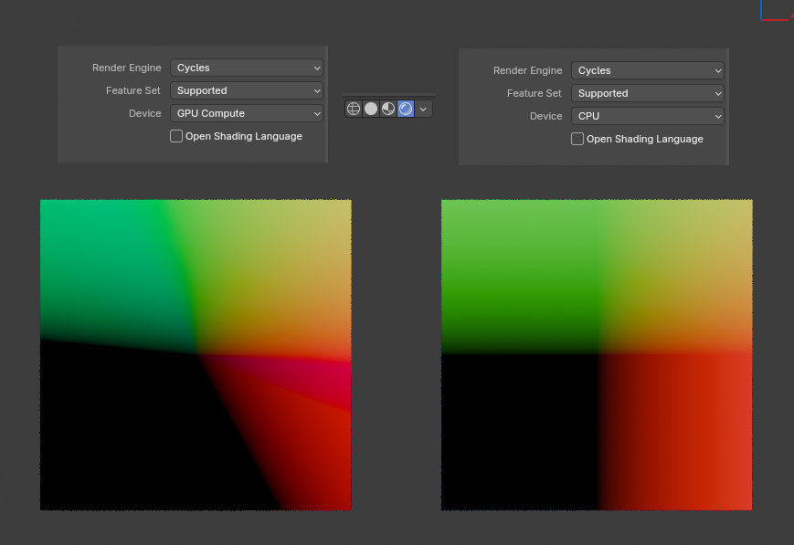Open the GPU Compute device dropdown
This screenshot has width=794, height=545.
(247, 113)
